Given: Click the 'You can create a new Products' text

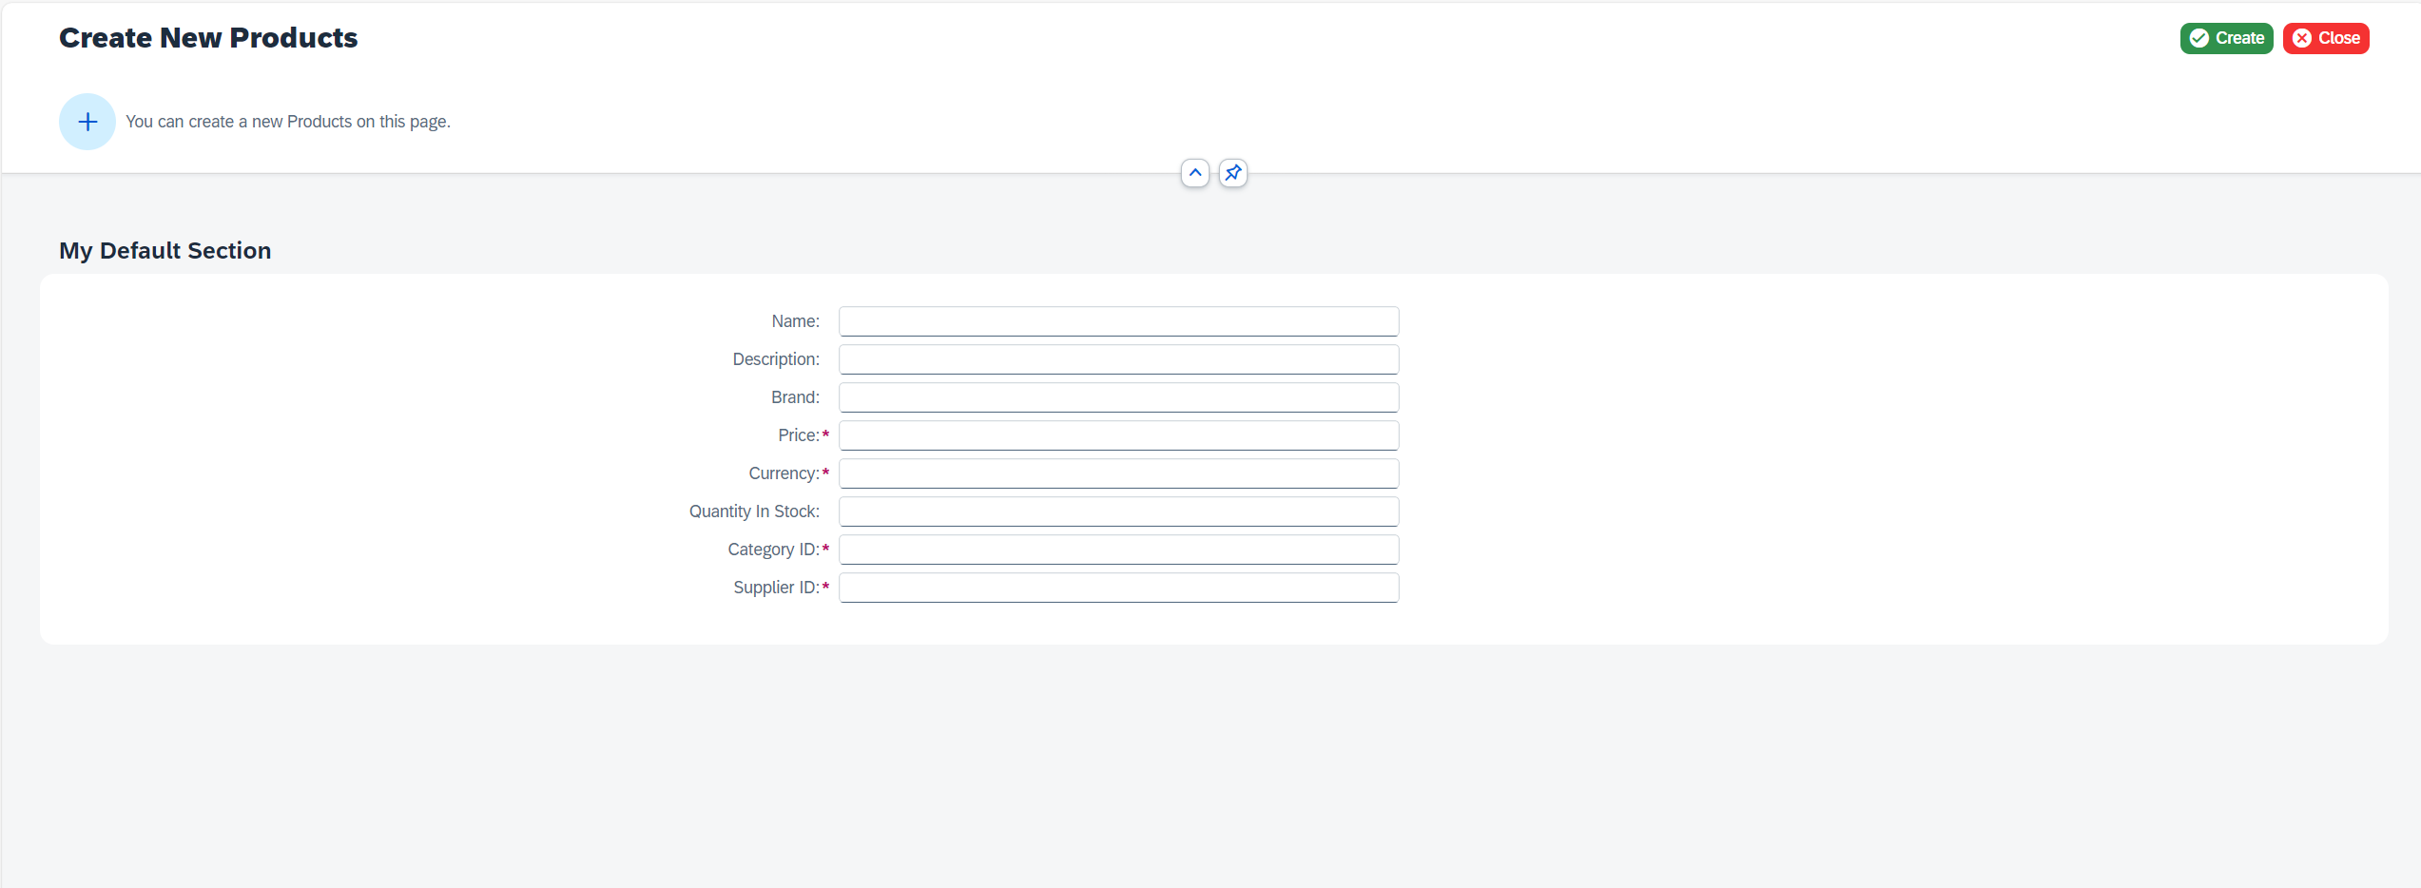Looking at the screenshot, I should pos(288,122).
